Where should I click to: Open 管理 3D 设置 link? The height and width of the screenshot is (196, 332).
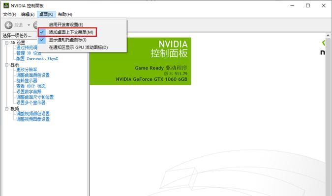(x=29, y=53)
